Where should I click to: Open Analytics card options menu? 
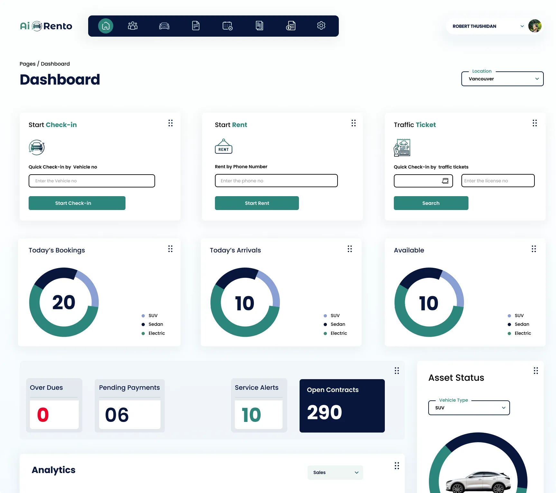click(397, 466)
